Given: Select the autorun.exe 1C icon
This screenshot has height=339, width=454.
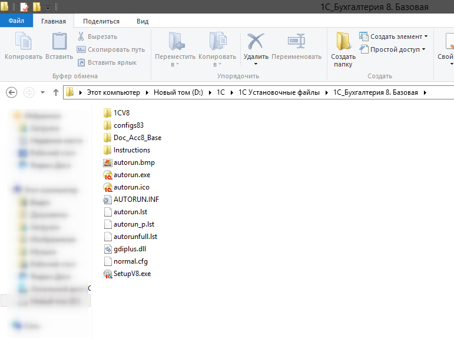Looking at the screenshot, I should (x=107, y=175).
